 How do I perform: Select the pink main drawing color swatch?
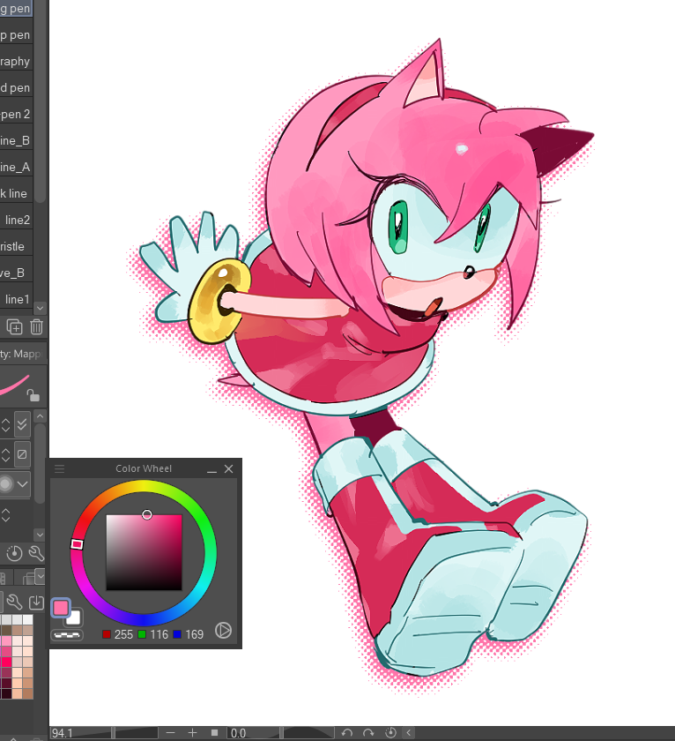click(61, 608)
